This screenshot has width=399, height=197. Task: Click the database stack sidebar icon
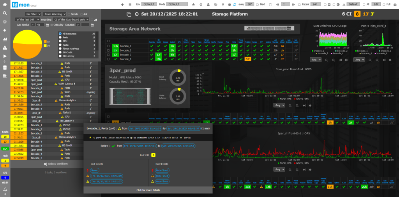click(5, 67)
